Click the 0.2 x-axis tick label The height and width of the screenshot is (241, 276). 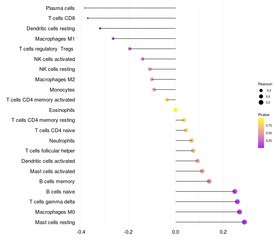tap(223, 232)
